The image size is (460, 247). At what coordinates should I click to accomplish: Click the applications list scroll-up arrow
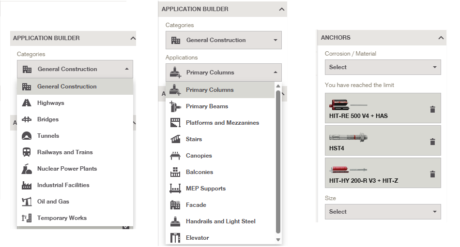(278, 86)
